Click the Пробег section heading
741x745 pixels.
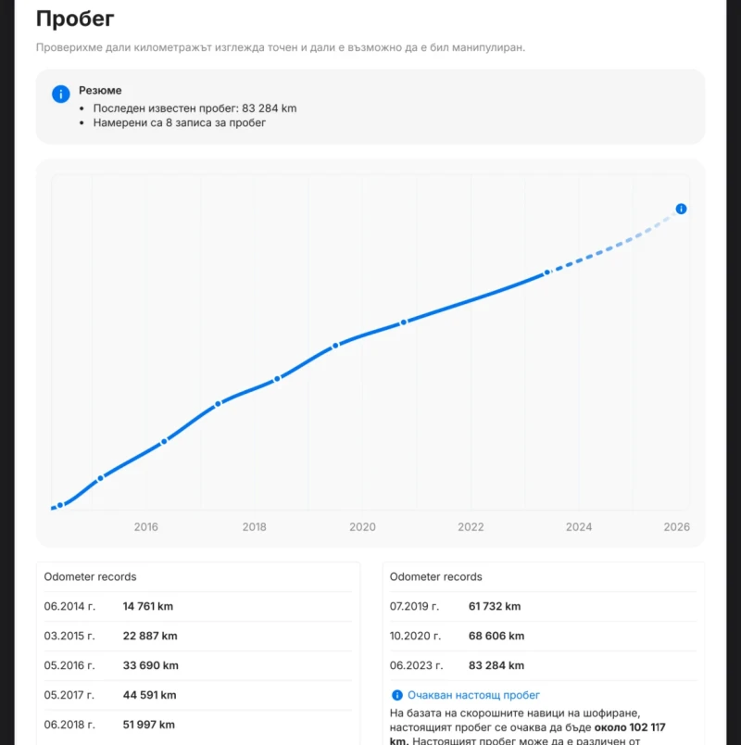[x=75, y=18]
